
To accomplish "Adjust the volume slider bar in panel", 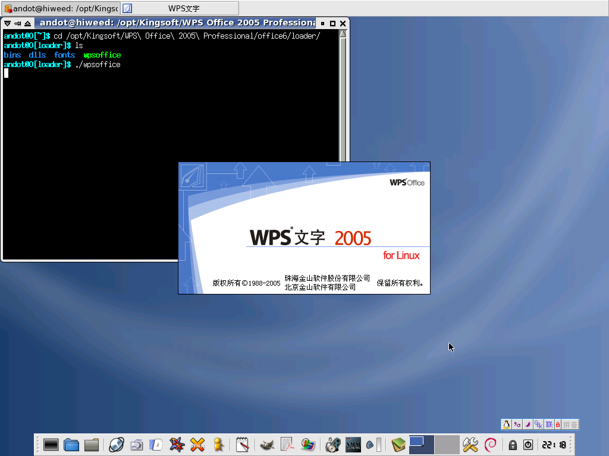I will tap(379, 445).
